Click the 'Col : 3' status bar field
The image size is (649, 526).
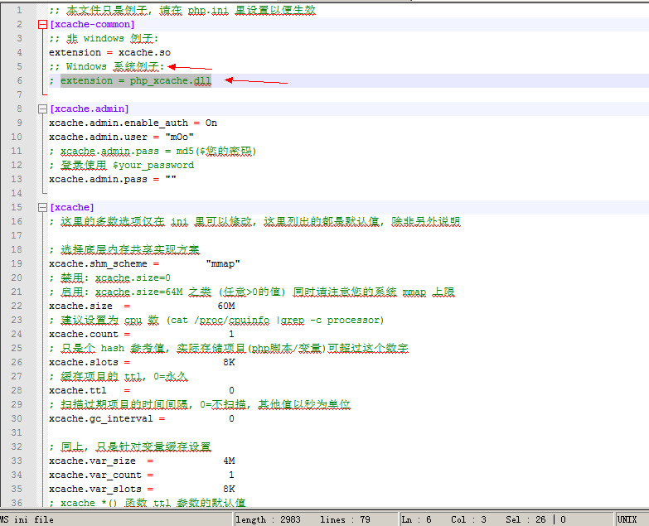pos(468,519)
